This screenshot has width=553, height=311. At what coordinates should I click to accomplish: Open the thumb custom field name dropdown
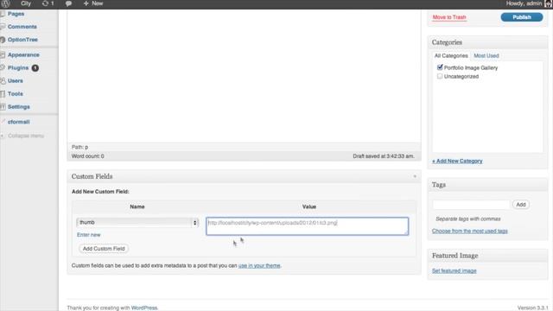click(137, 223)
